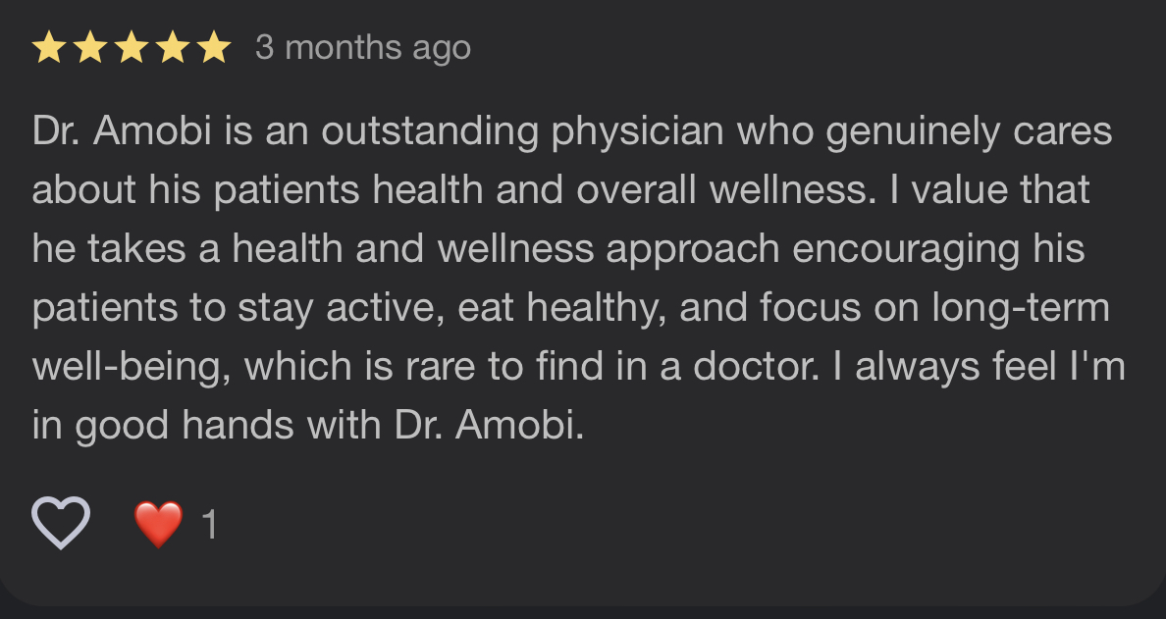Click "Dr. Amobi" at the review's start
Screen dimensions: 1166x619
click(x=123, y=132)
